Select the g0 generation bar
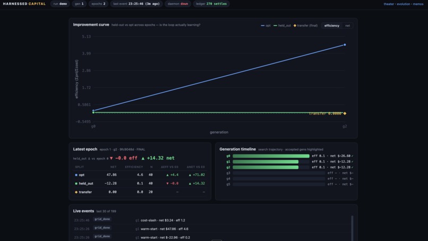Viewport: 428px width, 241px height. [x=271, y=156]
